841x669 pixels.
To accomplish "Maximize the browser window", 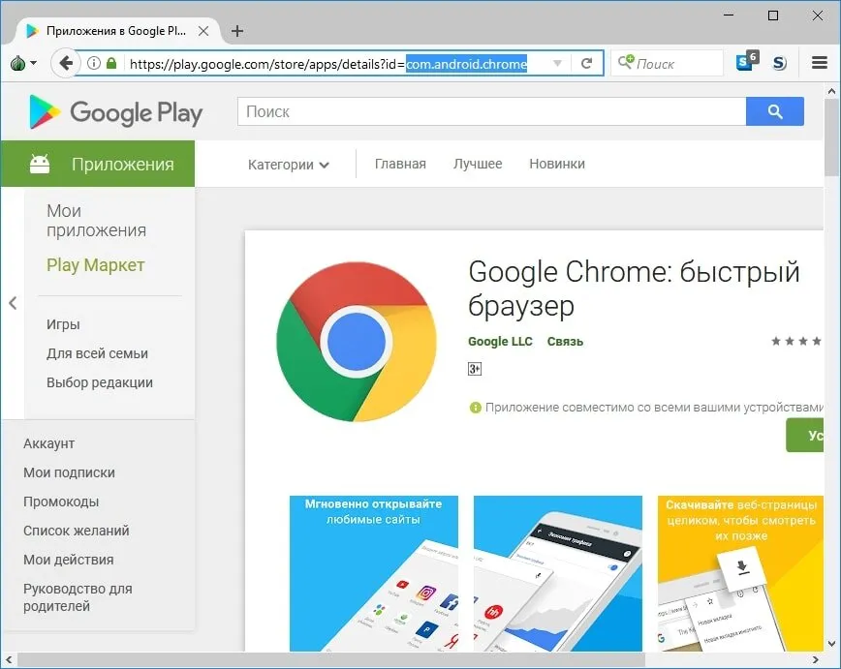I will coord(773,15).
